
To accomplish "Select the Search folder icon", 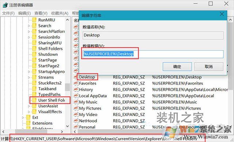I will (34, 26).
